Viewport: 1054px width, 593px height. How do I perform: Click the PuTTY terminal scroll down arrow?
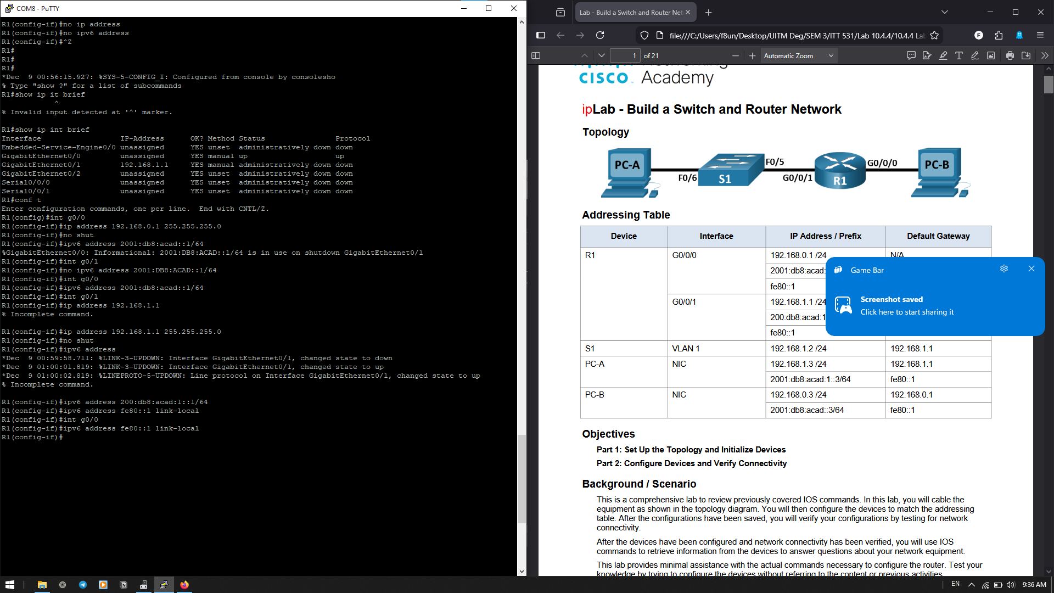click(522, 572)
